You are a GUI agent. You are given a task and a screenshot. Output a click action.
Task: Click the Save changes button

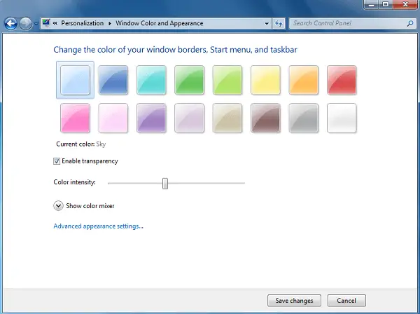294,301
